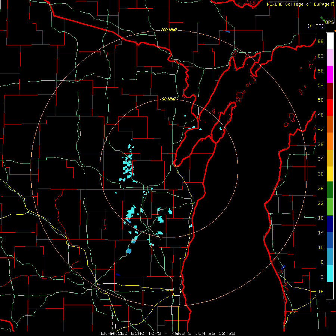Click the light pink swatch at 62

pos(330,57)
